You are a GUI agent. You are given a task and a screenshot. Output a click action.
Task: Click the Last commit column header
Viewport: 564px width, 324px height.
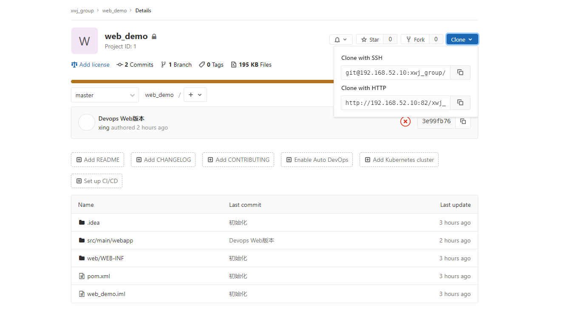[x=245, y=205]
